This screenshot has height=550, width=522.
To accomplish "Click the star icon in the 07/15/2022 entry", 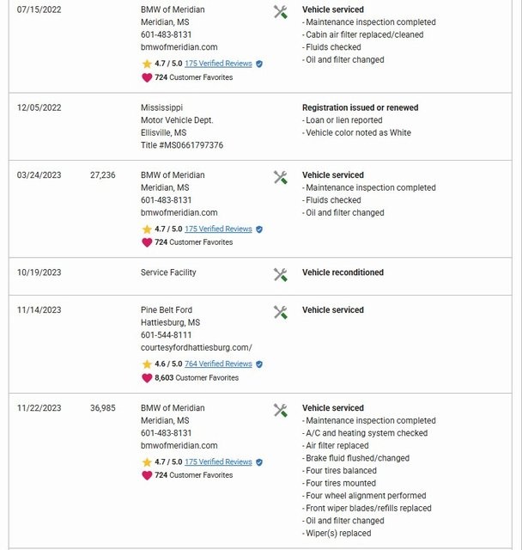I will coord(147,64).
